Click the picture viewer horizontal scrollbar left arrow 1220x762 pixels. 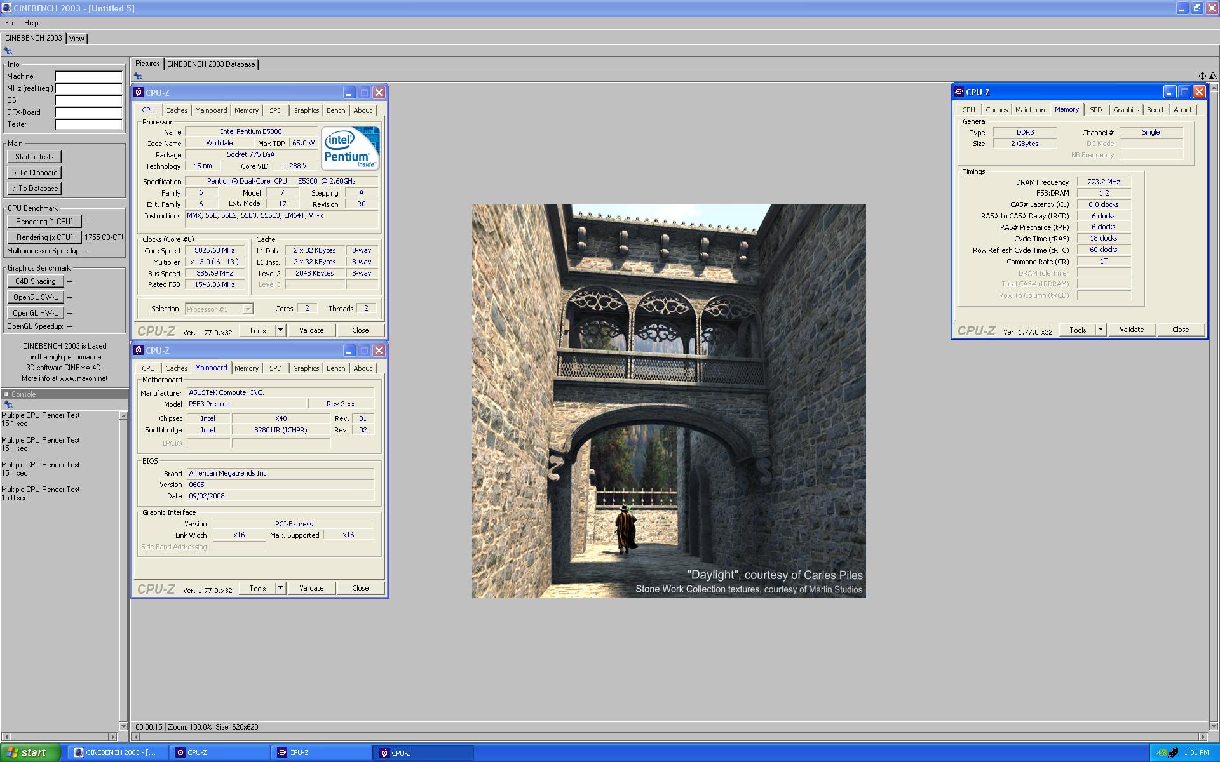[135, 737]
